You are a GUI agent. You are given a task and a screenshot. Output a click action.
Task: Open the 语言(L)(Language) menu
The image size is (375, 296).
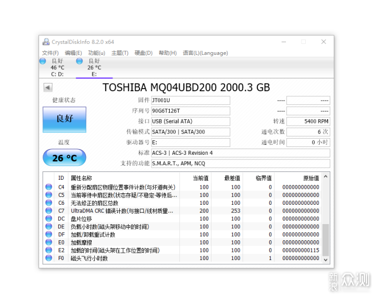tap(205, 53)
